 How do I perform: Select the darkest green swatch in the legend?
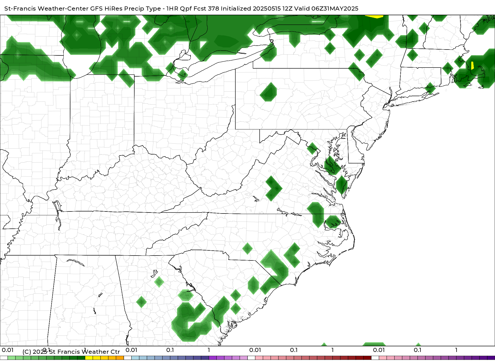[x=81, y=358]
